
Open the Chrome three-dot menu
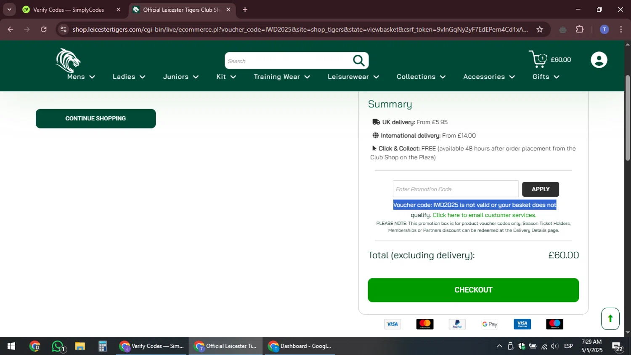pos(621,29)
